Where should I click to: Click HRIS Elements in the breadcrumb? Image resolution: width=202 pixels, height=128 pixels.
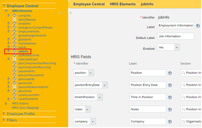coord(123,4)
